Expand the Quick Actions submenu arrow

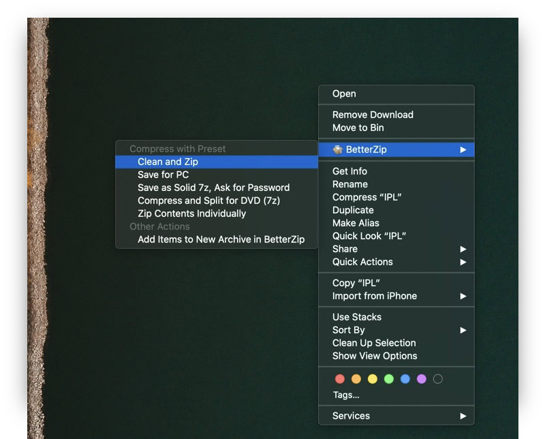pos(463,262)
